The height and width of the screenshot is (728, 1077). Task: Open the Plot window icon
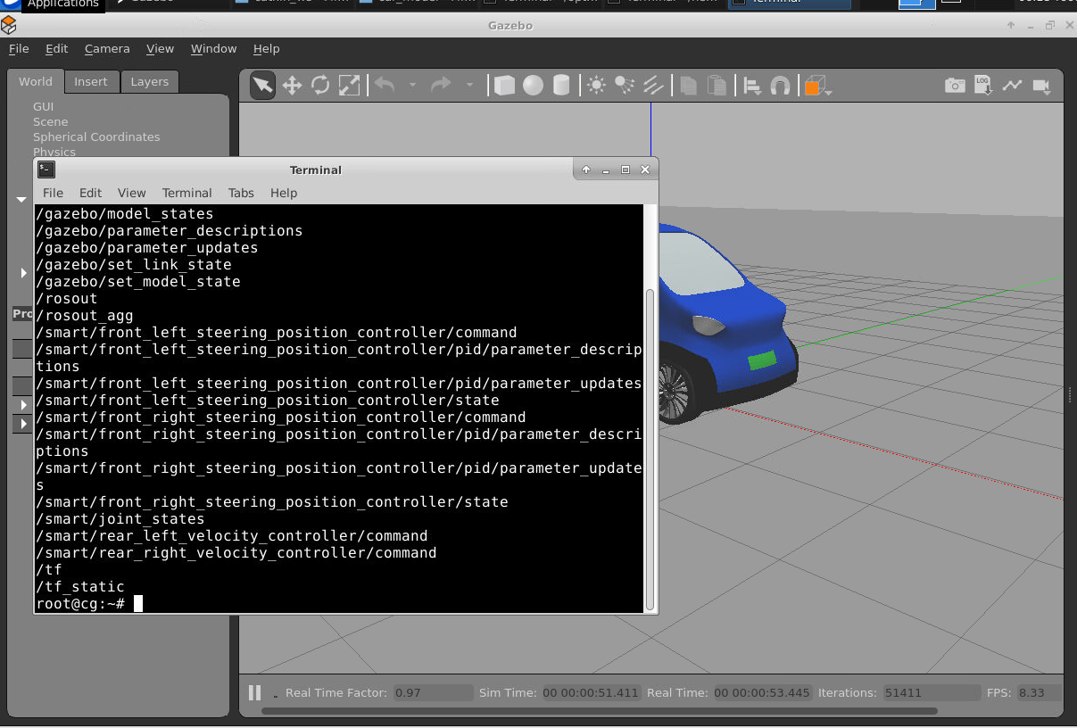pos(1012,86)
